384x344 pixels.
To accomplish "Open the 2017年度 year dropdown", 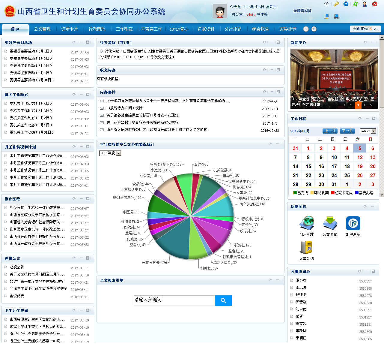I will click(110, 153).
